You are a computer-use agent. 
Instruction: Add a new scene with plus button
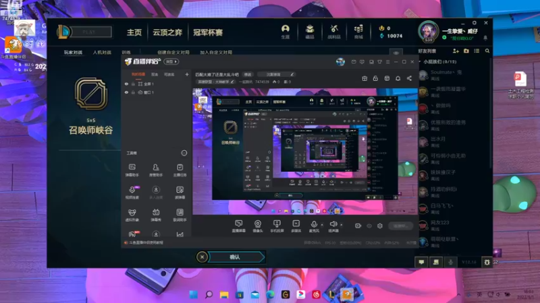pyautogui.click(x=187, y=74)
